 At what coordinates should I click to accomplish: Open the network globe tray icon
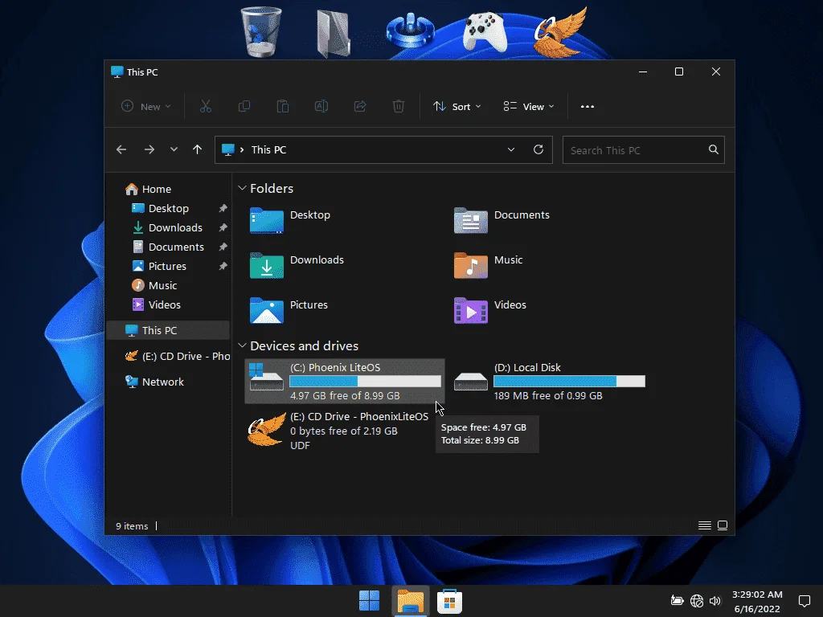tap(697, 601)
